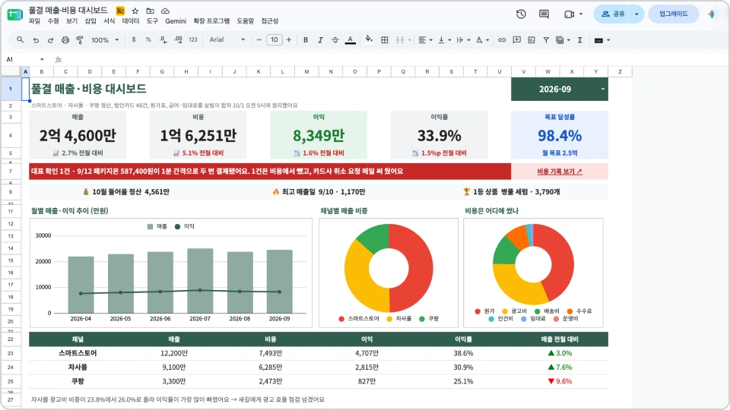Screen dimensions: 730x410
Task: Format as percent
Action: click(148, 40)
